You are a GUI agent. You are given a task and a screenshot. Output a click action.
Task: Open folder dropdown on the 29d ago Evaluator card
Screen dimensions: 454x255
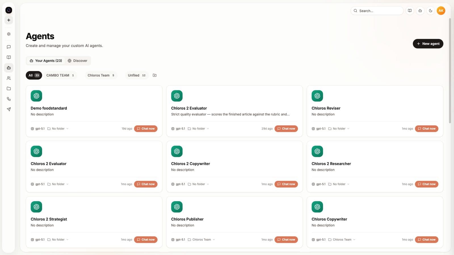point(199,129)
